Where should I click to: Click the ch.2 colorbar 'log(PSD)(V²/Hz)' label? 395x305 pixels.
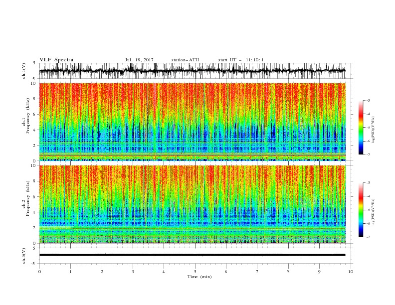click(x=374, y=212)
